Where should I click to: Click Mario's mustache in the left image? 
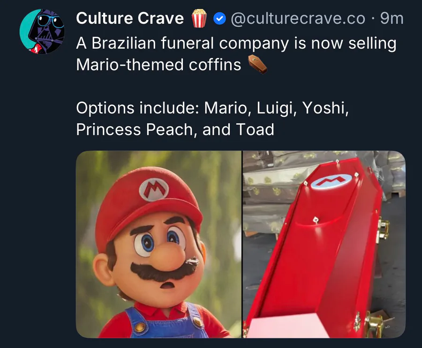pos(161,271)
